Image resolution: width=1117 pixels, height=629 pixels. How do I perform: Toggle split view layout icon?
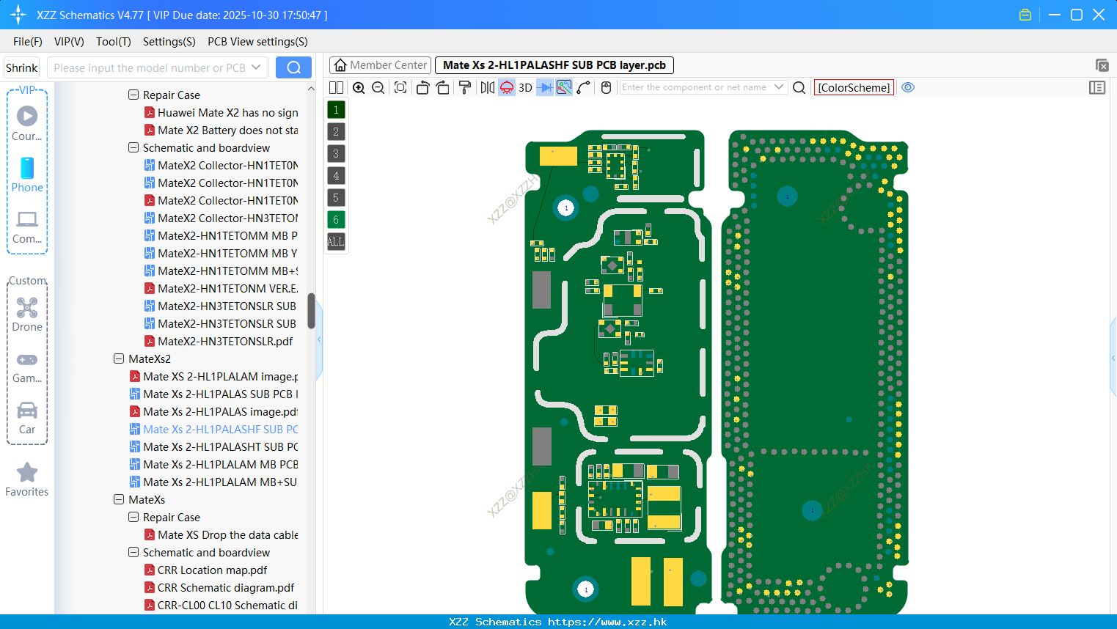tap(336, 87)
